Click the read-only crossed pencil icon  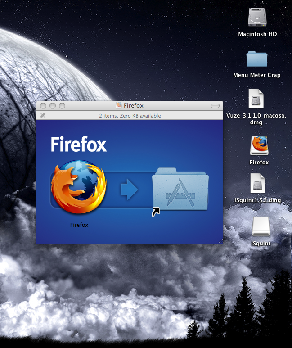[x=43, y=115]
